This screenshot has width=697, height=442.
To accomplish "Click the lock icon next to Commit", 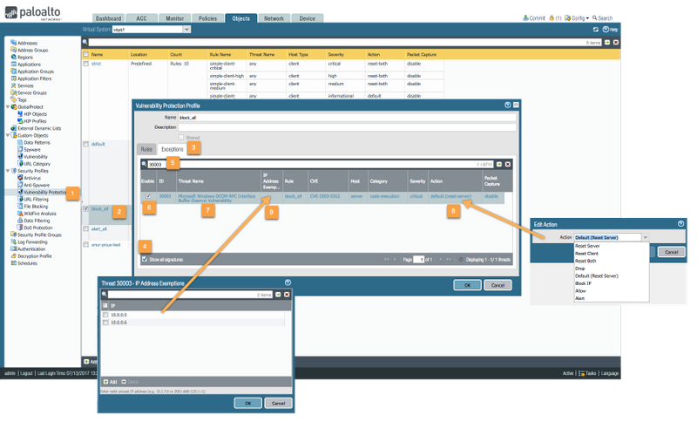I will [552, 18].
